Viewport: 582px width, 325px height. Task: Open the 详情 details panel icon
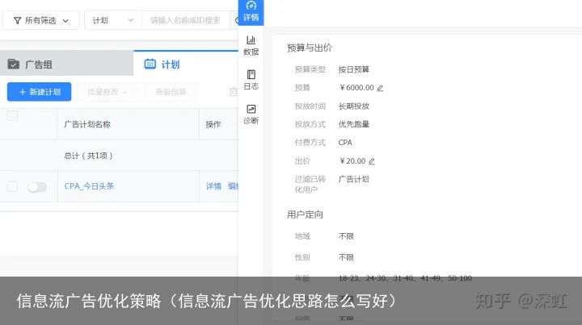pyautogui.click(x=251, y=6)
